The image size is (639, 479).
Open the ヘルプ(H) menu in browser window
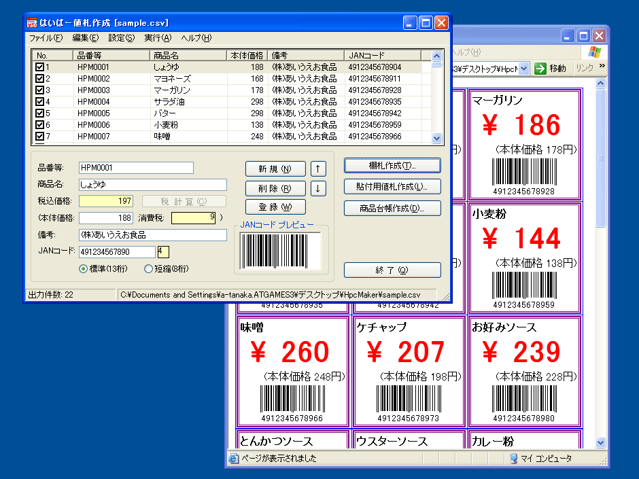tap(466, 52)
